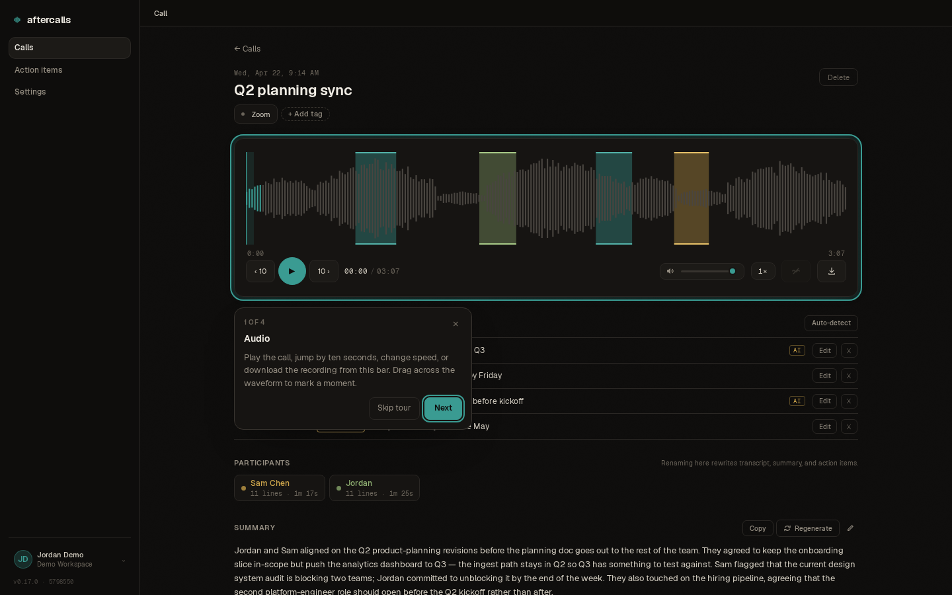This screenshot has width=952, height=595.
Task: Change playback speed from 1×
Action: 763,271
